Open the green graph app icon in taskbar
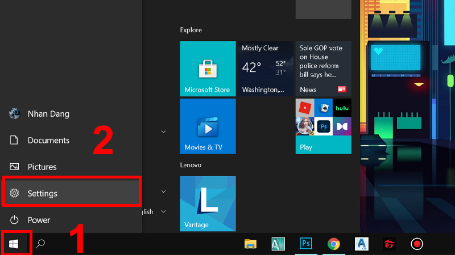Viewport: 455px width, 255px height. click(278, 244)
